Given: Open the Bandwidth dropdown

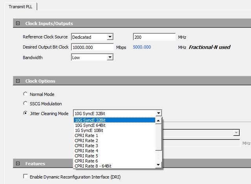Looking at the screenshot, I should click(110, 58).
